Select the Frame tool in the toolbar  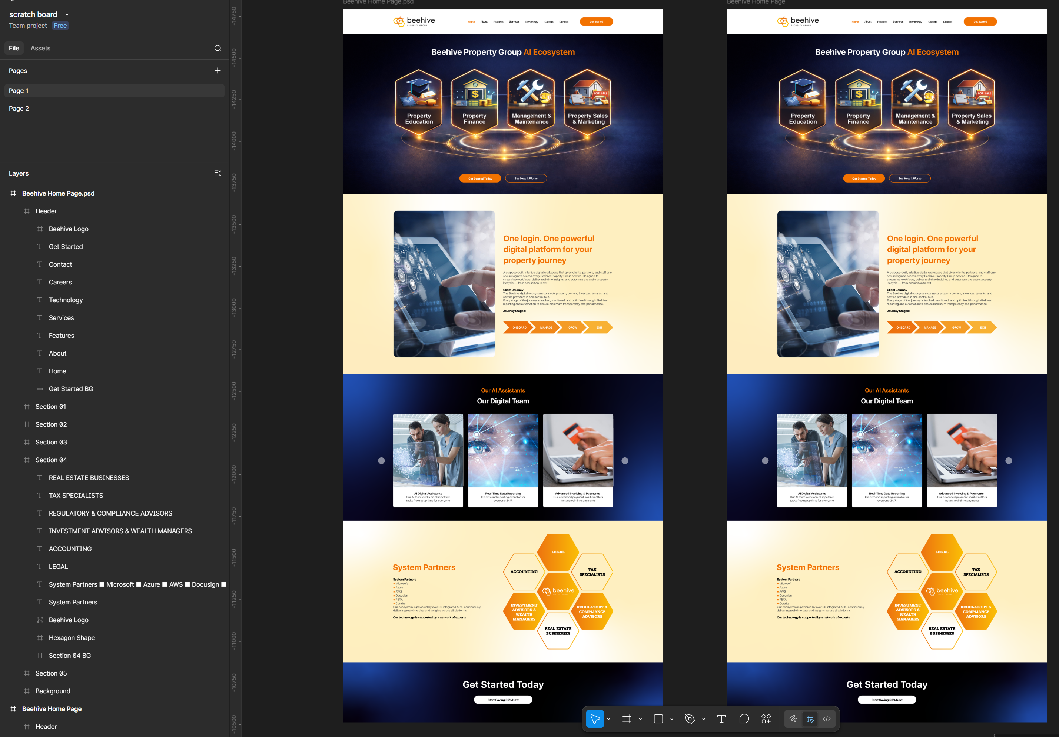pos(626,718)
